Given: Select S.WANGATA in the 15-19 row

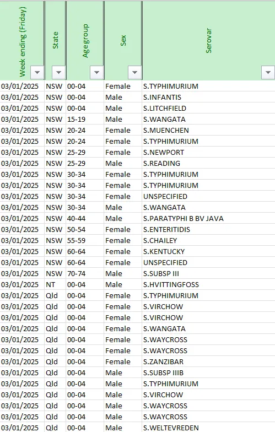Looking at the screenshot, I should click(x=208, y=119).
